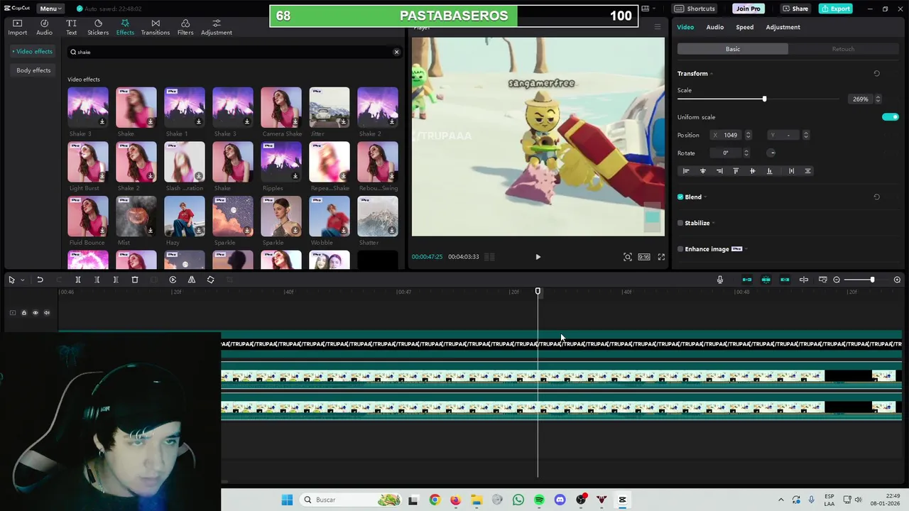Align the clip to the left

click(685, 171)
